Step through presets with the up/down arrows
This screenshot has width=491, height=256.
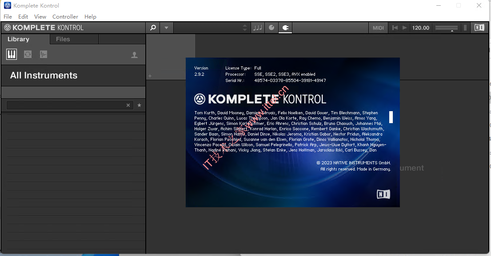point(245,28)
